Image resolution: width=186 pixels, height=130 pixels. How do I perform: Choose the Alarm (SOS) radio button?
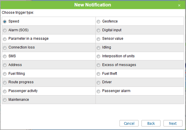point(5,30)
